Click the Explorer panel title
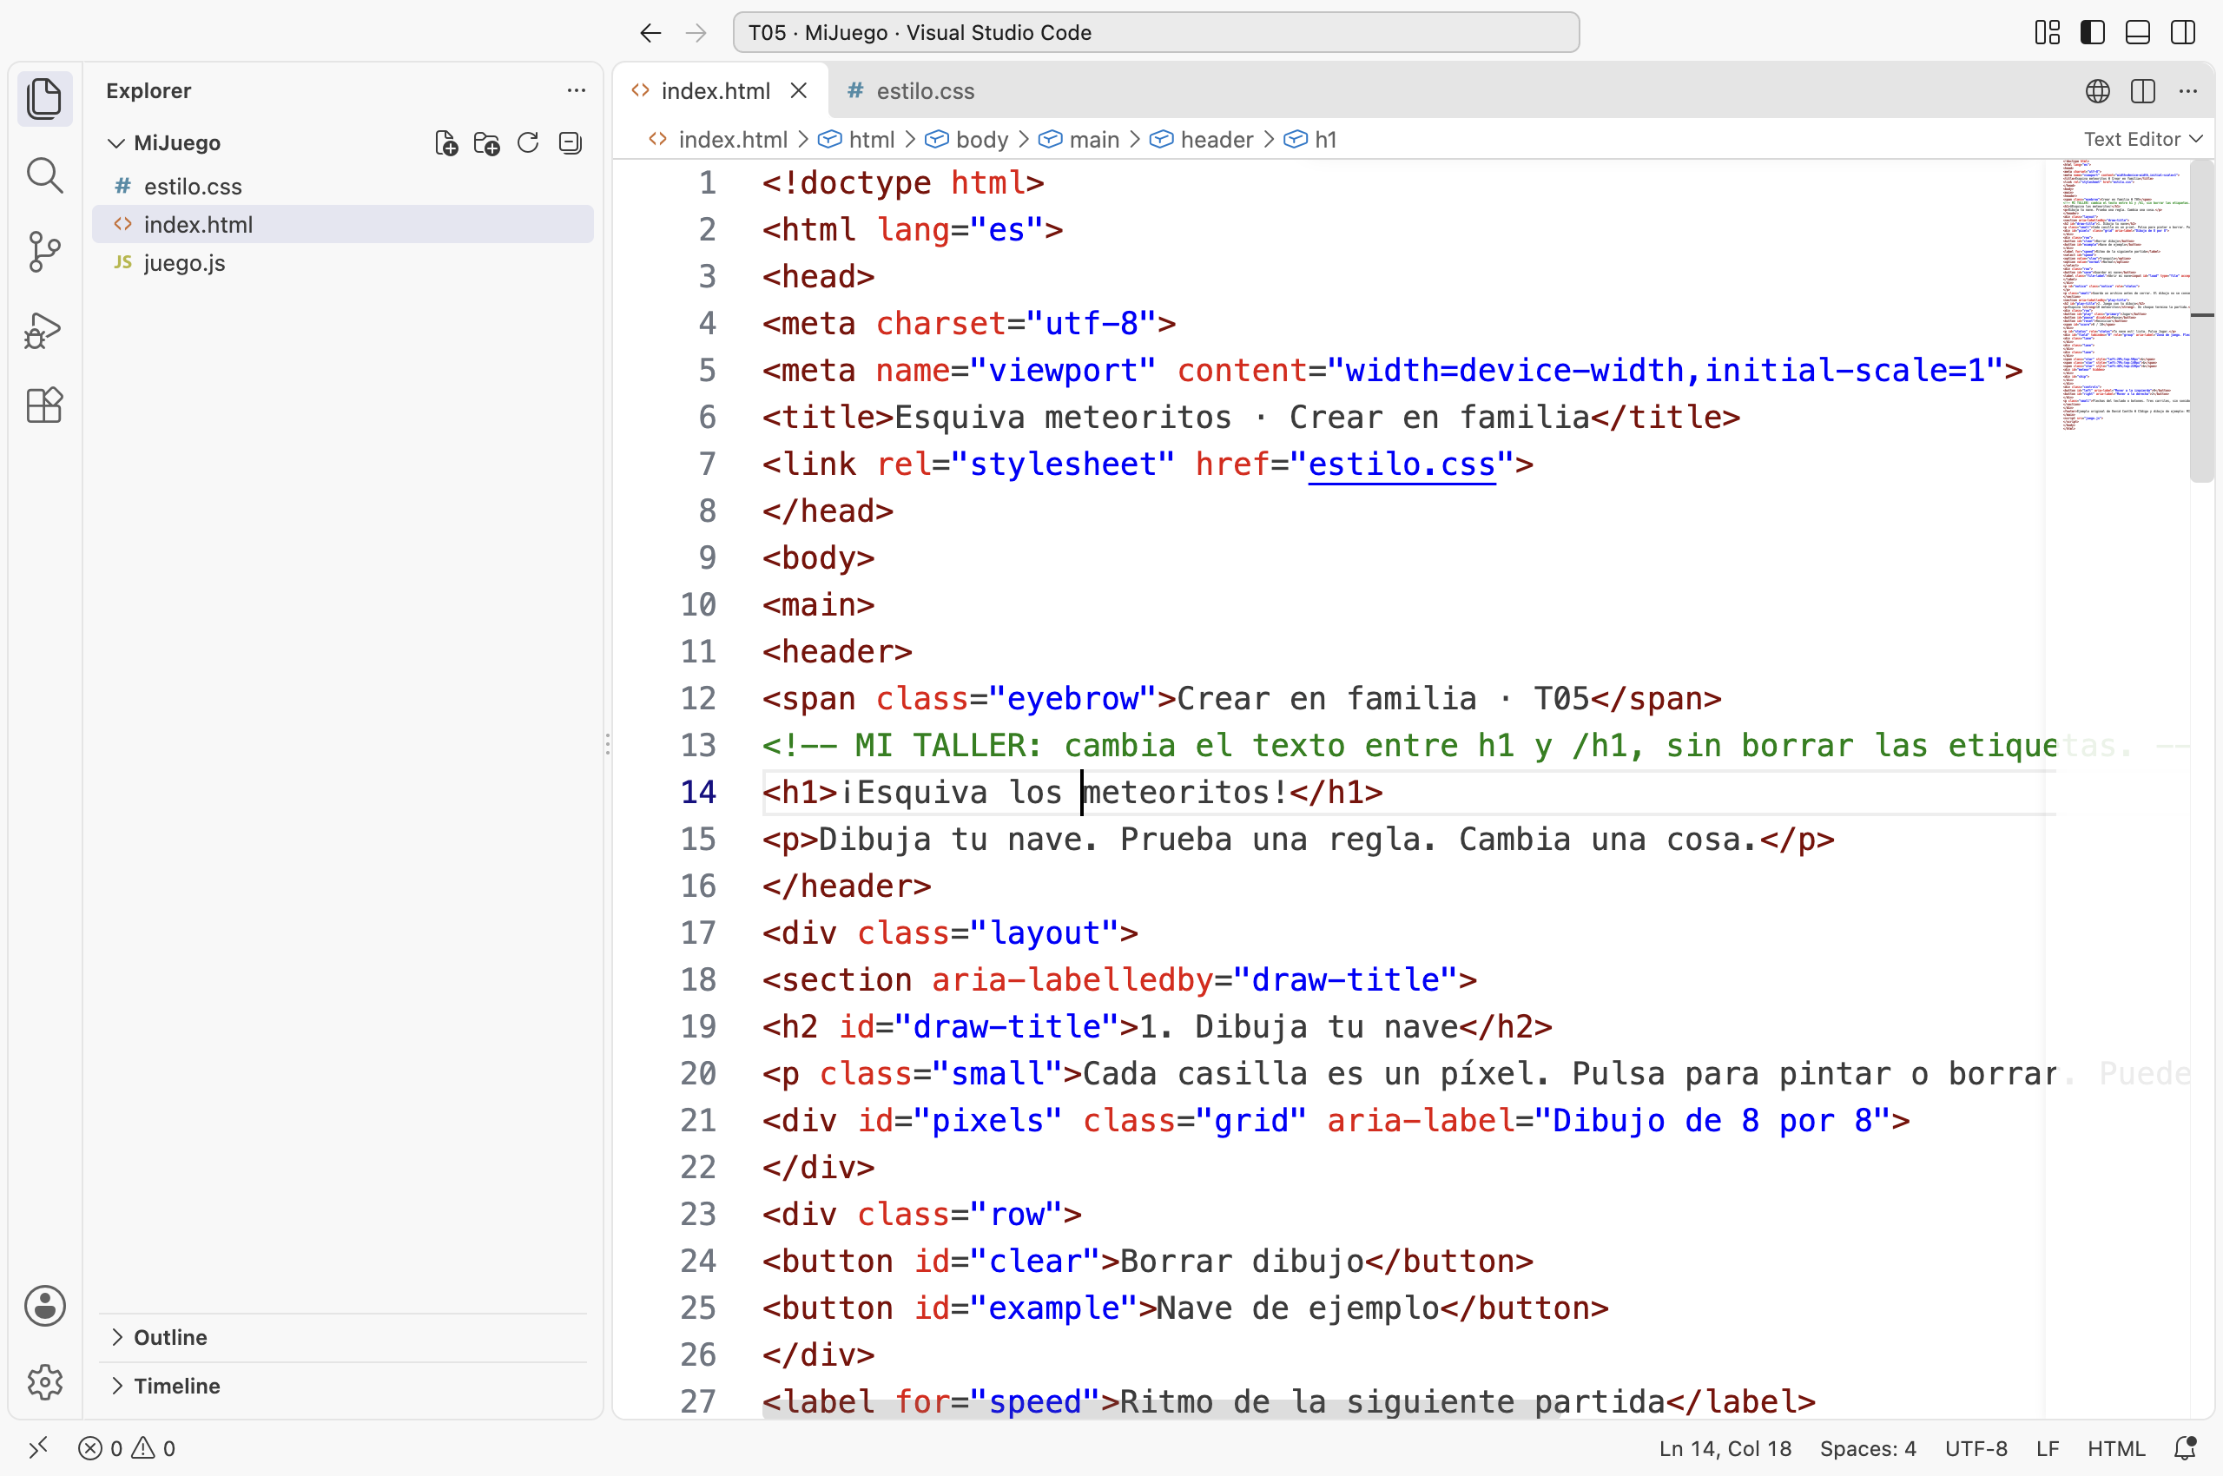 coord(148,90)
